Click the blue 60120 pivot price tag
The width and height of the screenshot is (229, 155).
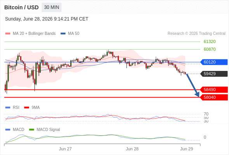[214, 62]
